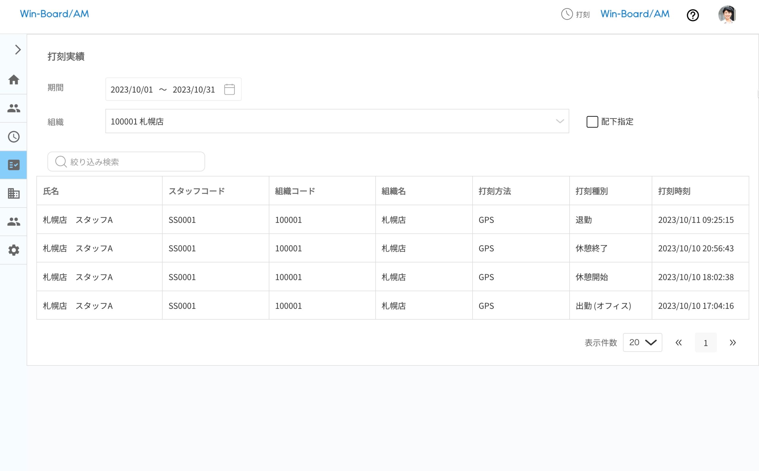The image size is (759, 471).
Task: Open the Home screen from the sidebar
Action: (x=13, y=80)
